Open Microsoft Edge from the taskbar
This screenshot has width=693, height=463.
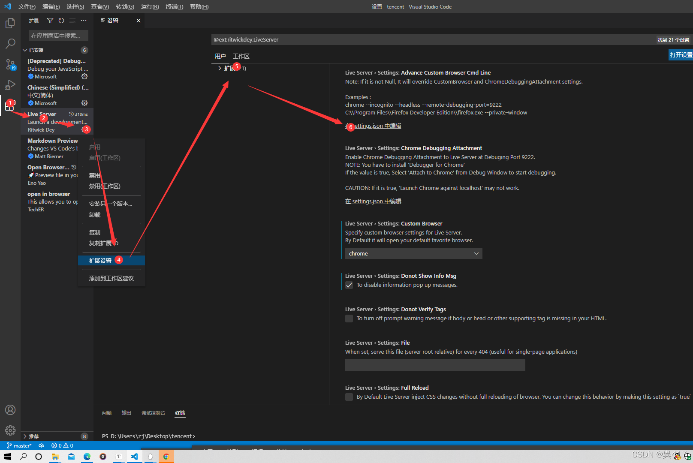click(87, 457)
